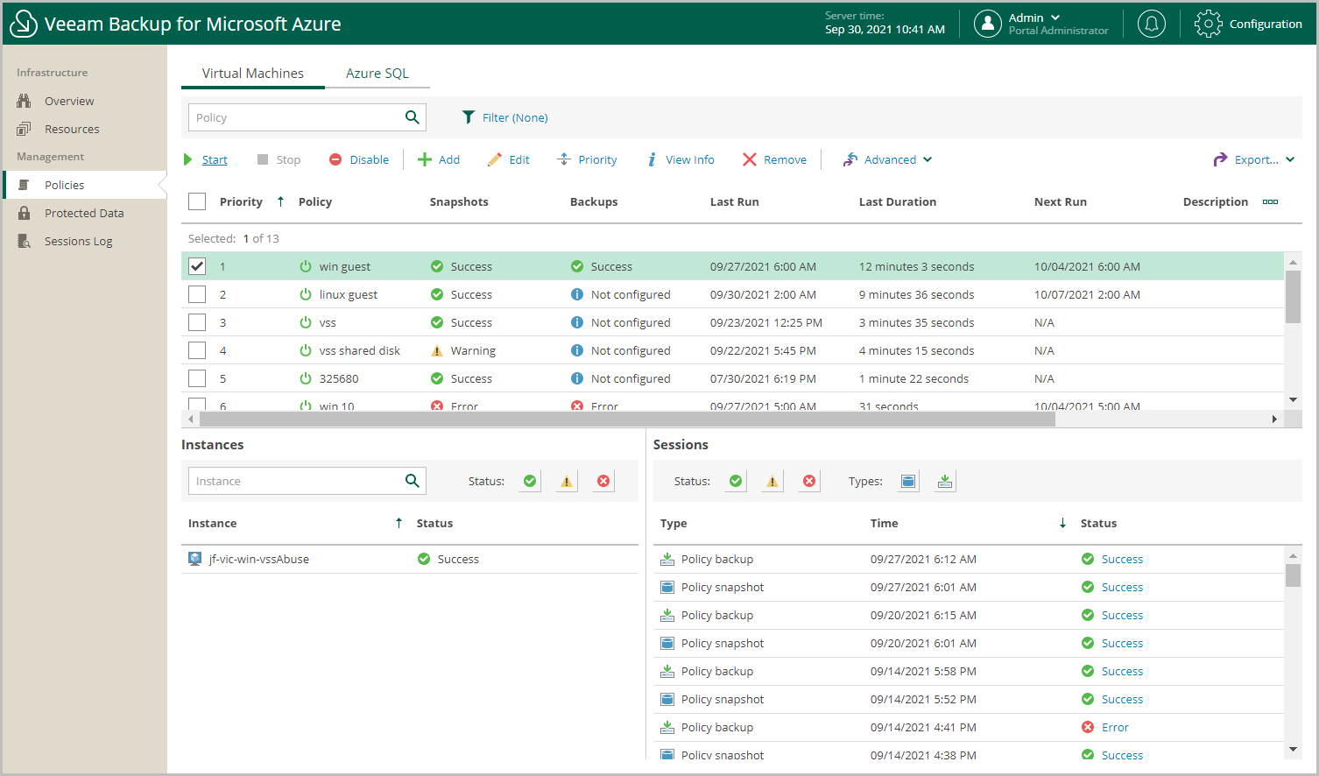The image size is (1319, 776).
Task: Start the selected policy
Action: 205,159
